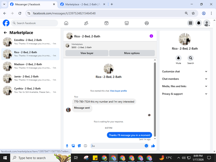
Task: Open Madison conversation
Action: click(30, 66)
